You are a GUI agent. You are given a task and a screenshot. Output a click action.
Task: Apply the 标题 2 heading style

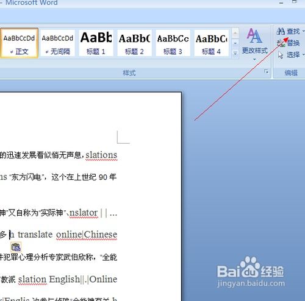[x=134, y=43]
